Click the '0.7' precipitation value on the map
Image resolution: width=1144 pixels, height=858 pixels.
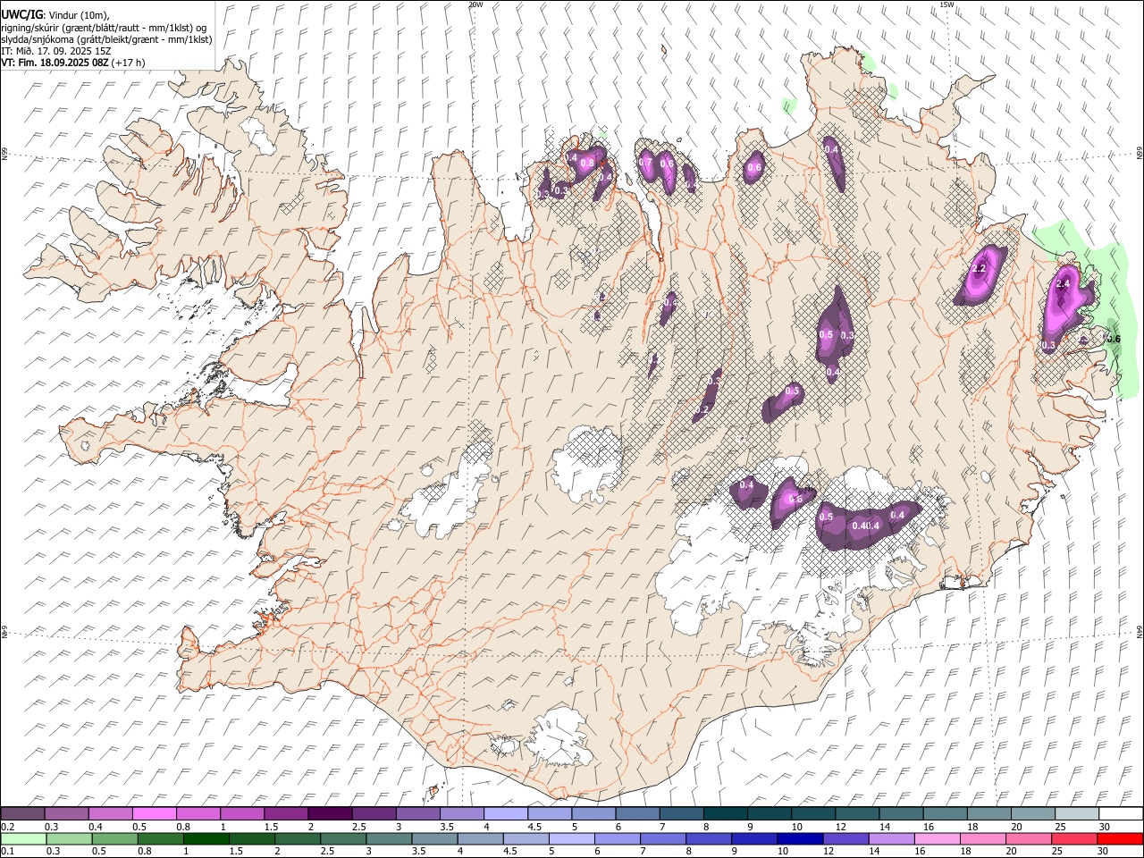point(646,164)
